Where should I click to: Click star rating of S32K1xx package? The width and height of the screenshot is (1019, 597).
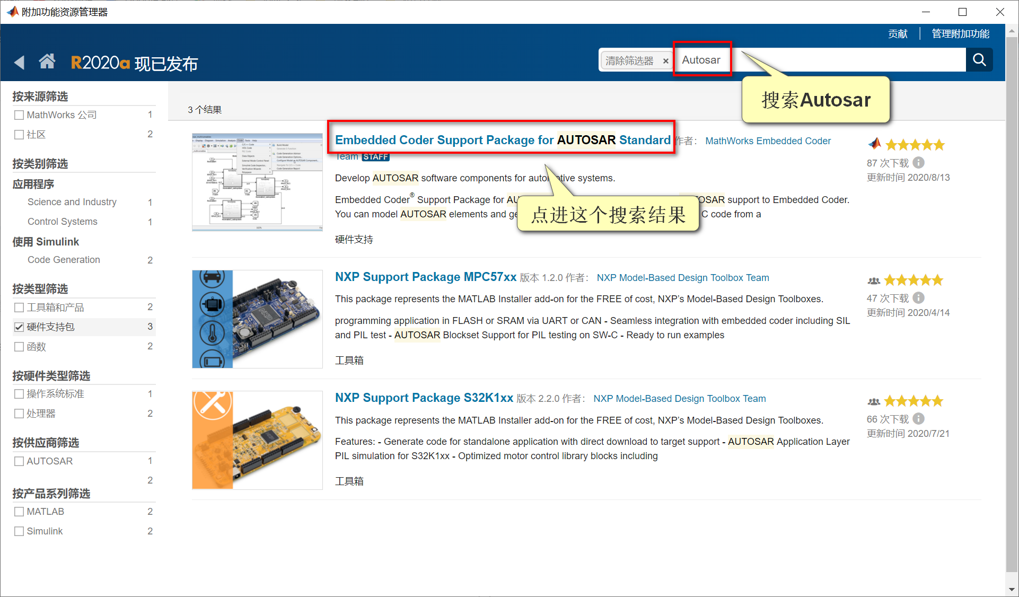pos(913,401)
